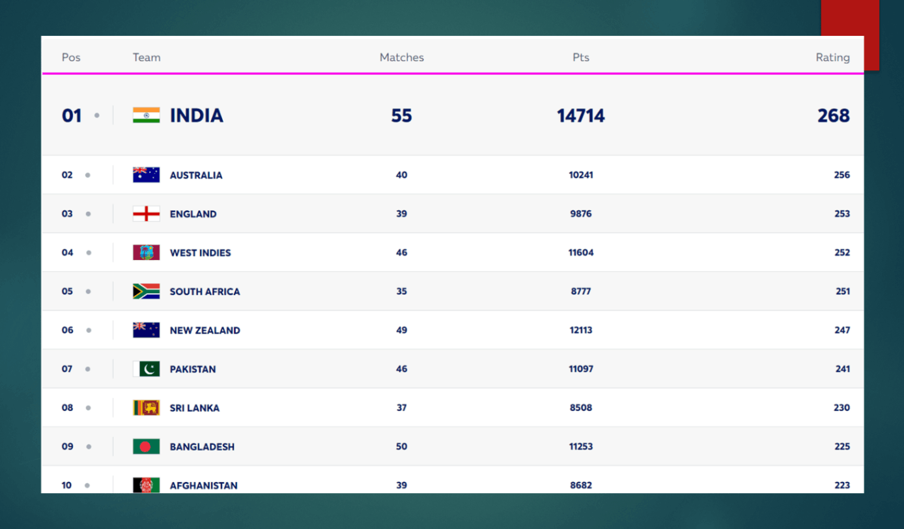904x529 pixels.
Task: Select the South Africa flag icon
Action: 146,291
